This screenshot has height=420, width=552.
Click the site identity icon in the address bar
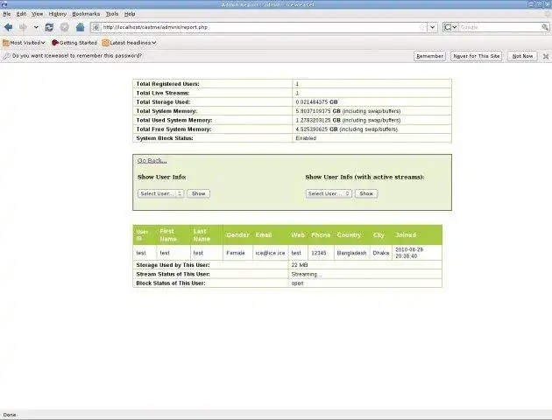96,27
